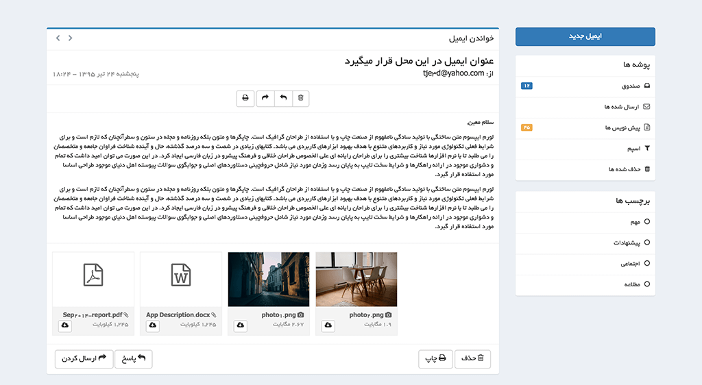Click the print icon in the top toolbar
Screen dimensions: 702x385
tap(245, 98)
